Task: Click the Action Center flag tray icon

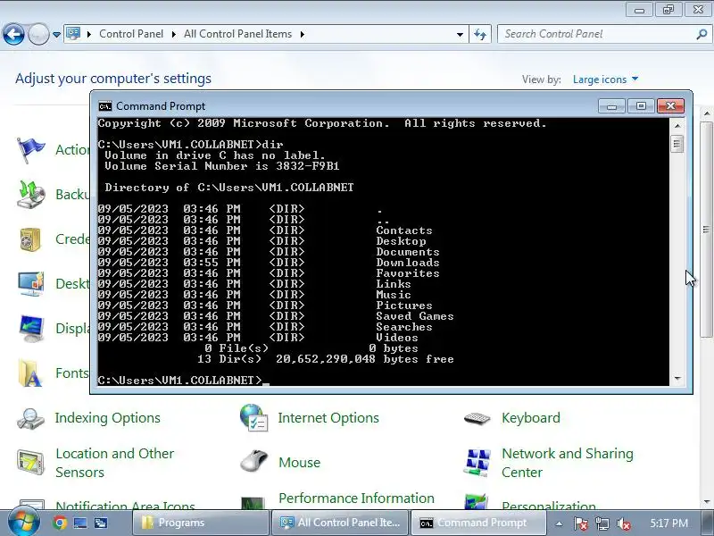Action: tap(580, 523)
